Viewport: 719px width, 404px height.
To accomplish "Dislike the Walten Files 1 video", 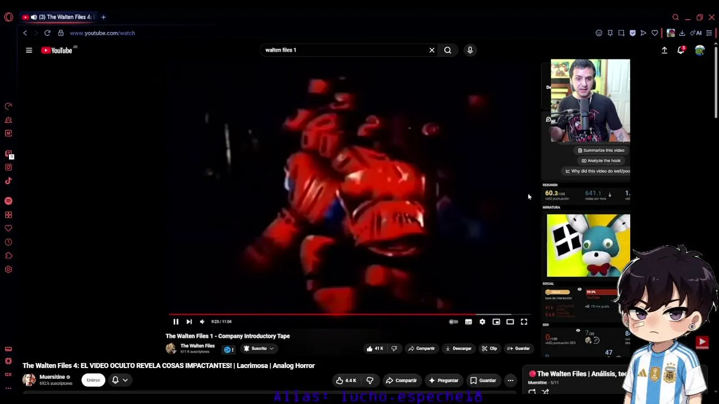I will pos(394,348).
